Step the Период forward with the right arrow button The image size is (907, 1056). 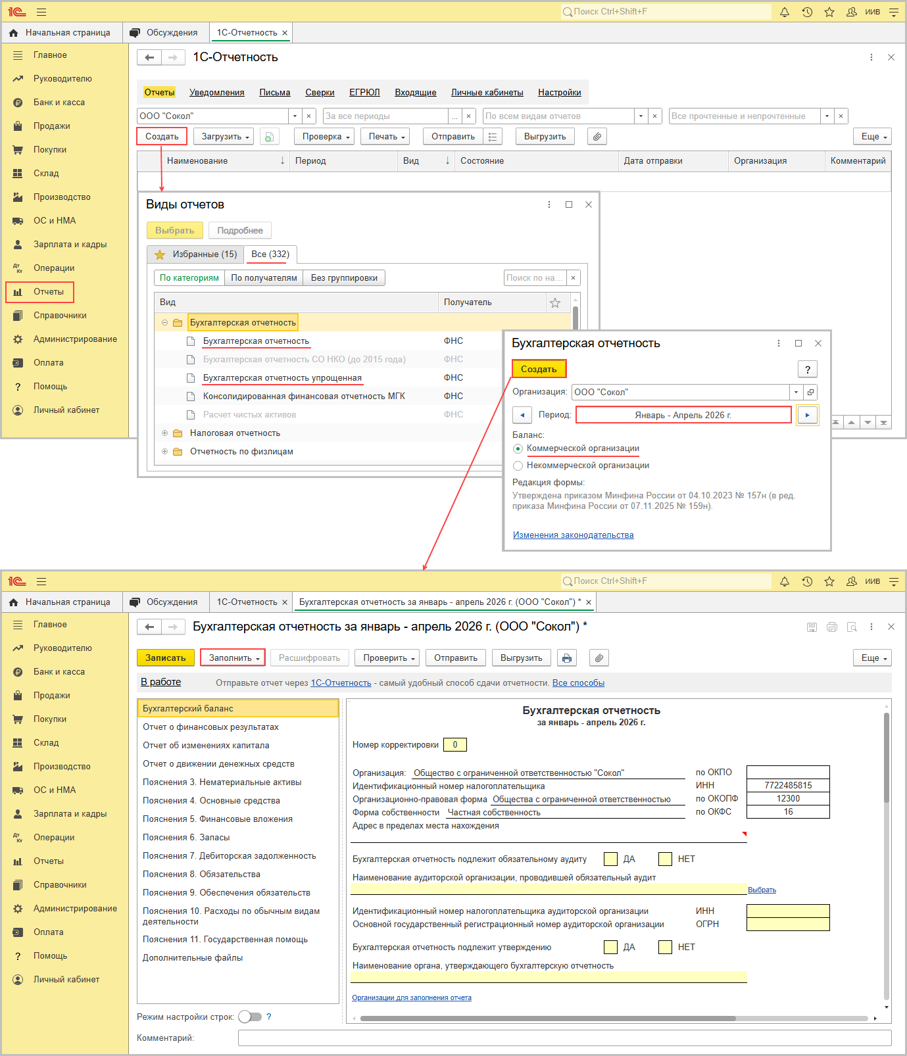coord(807,416)
